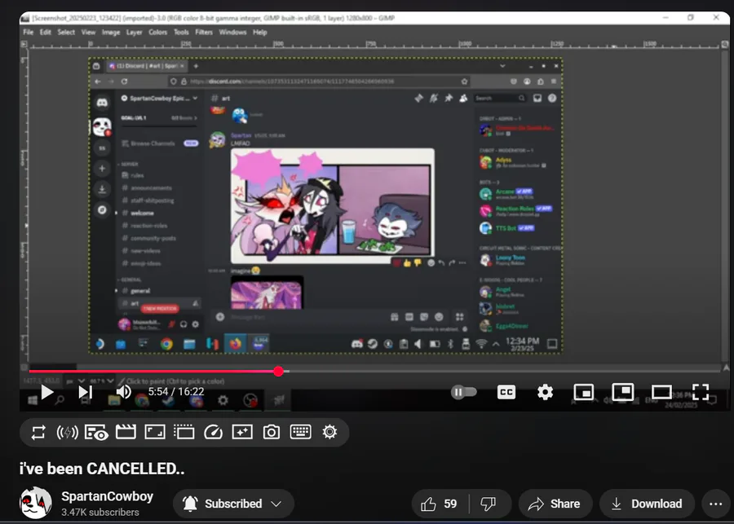Enable theater mode
Image resolution: width=734 pixels, height=524 pixels.
coord(661,392)
